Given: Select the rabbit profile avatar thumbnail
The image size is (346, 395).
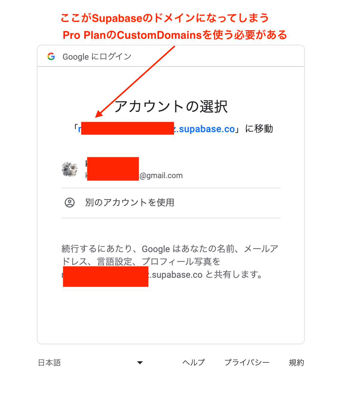Looking at the screenshot, I should pos(70,169).
